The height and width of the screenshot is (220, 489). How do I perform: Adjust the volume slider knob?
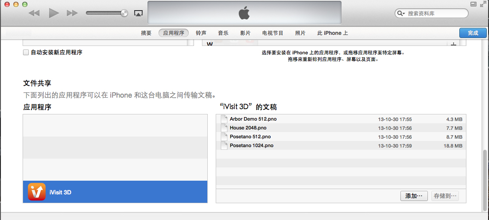[x=124, y=13]
